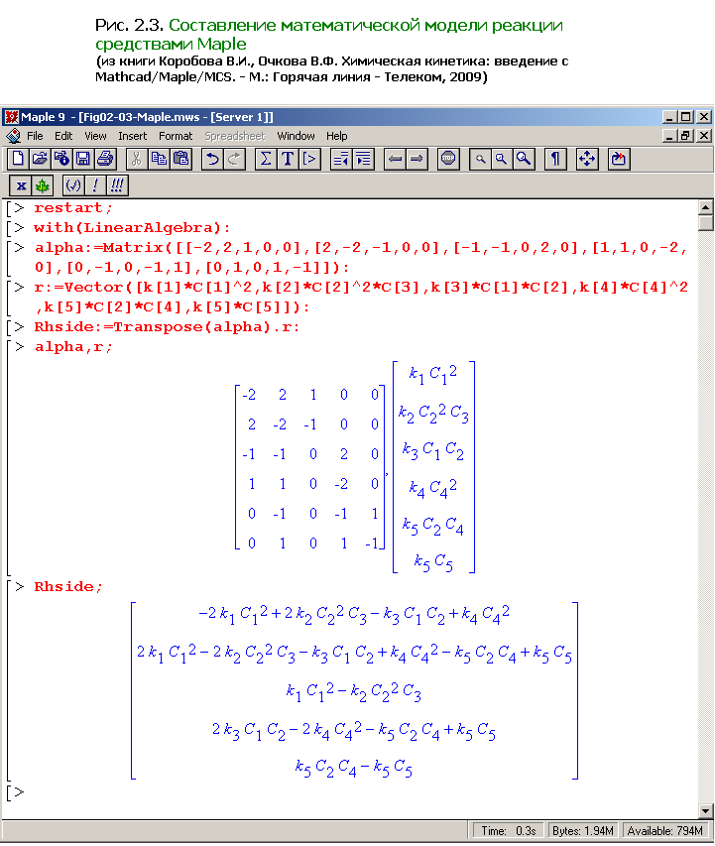Click the Spreadsheet menu item
Viewport: 715px width, 846px height.
pos(235,136)
